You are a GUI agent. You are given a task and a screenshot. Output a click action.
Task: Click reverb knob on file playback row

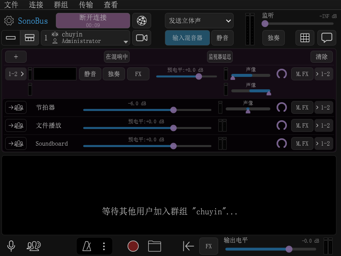[x=282, y=125]
